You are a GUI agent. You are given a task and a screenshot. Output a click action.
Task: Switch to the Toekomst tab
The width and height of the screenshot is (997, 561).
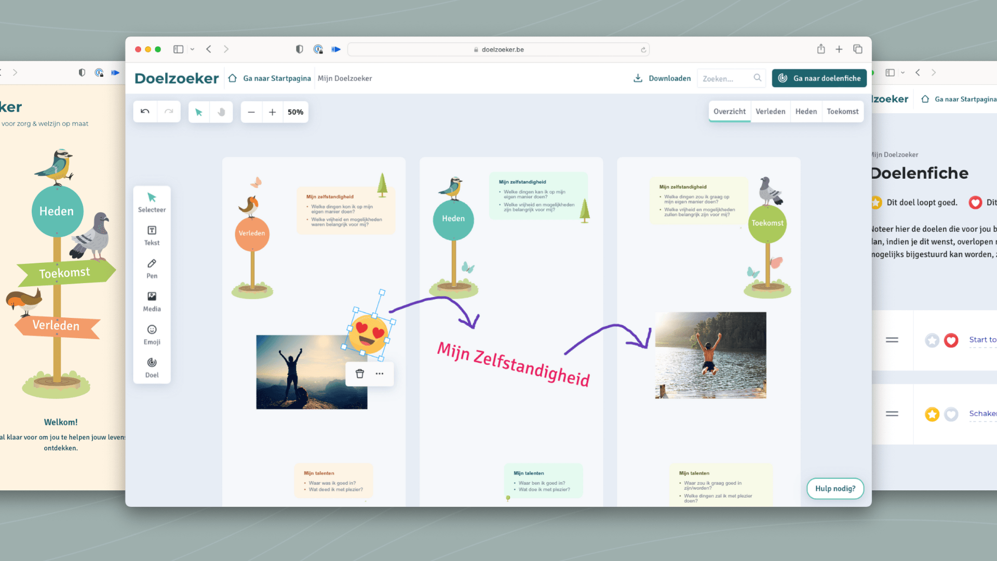click(x=842, y=112)
